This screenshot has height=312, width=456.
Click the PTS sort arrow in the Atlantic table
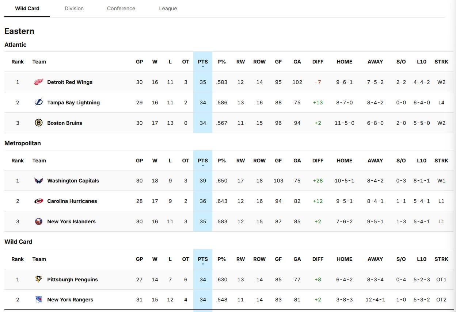203,66
